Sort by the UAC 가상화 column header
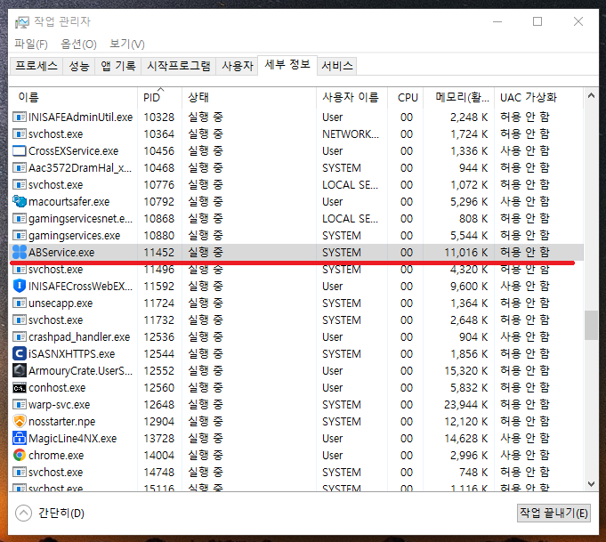Viewport: 606px width, 542px height. point(538,97)
